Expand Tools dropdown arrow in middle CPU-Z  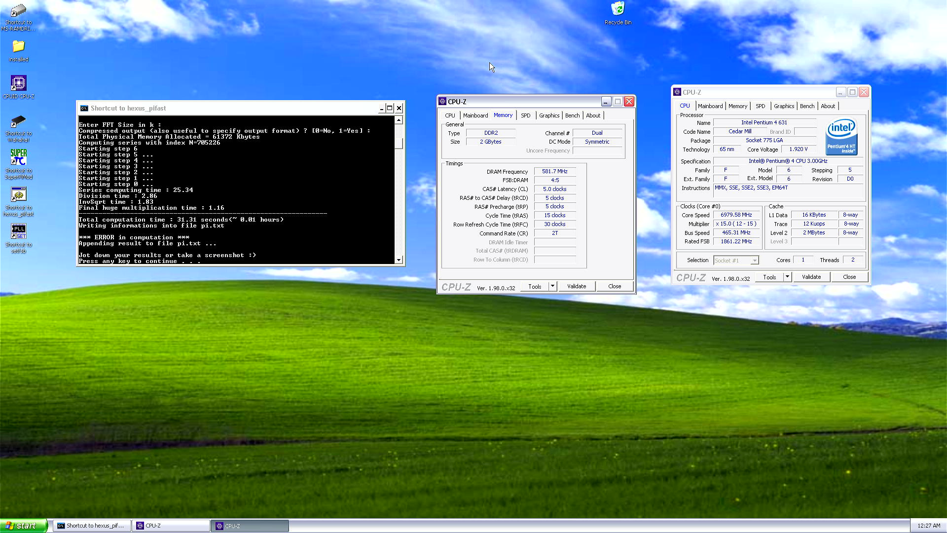[x=552, y=286]
